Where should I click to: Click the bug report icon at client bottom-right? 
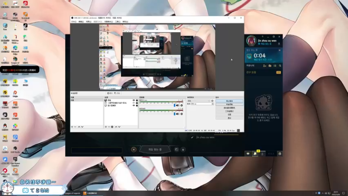(x=280, y=154)
